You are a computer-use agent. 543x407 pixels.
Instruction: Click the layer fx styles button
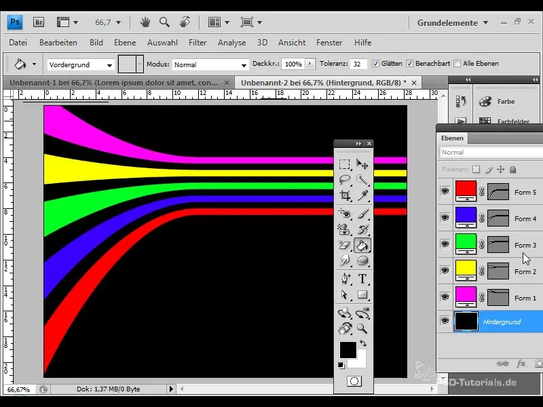coord(521,364)
